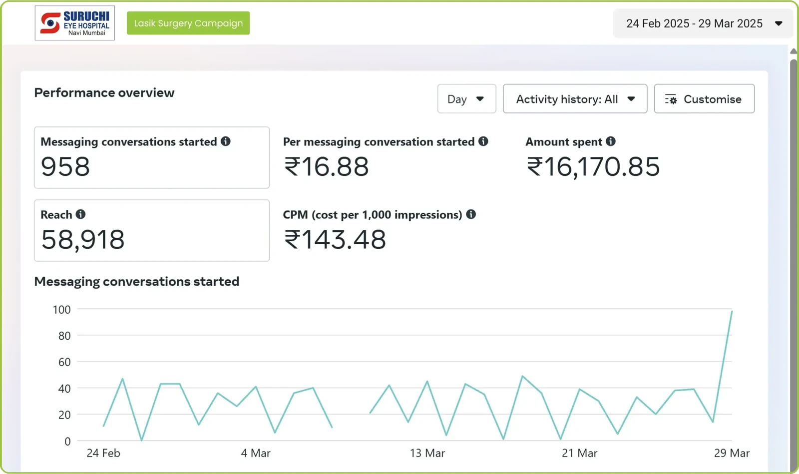Click the 29 Mar peak on the chart
Viewport: 799px width, 474px height.
[732, 312]
